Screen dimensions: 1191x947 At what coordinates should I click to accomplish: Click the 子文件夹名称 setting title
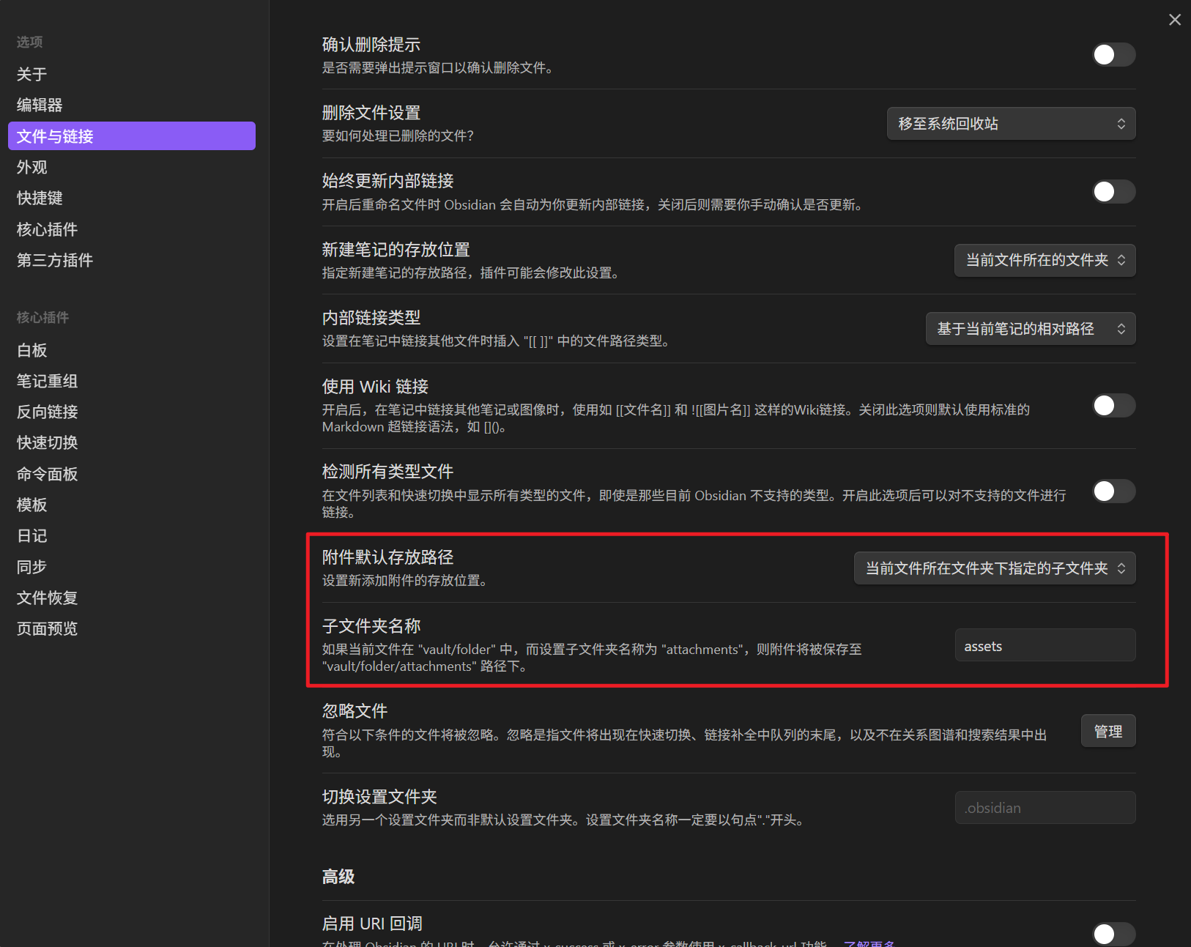(371, 626)
